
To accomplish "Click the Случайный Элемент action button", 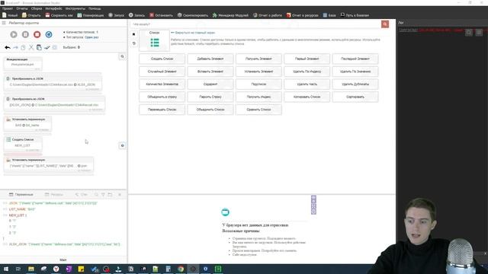I will [162, 72].
